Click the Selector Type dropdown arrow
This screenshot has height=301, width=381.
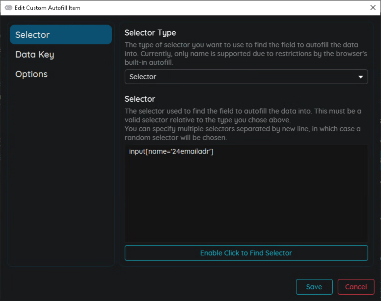coord(360,77)
